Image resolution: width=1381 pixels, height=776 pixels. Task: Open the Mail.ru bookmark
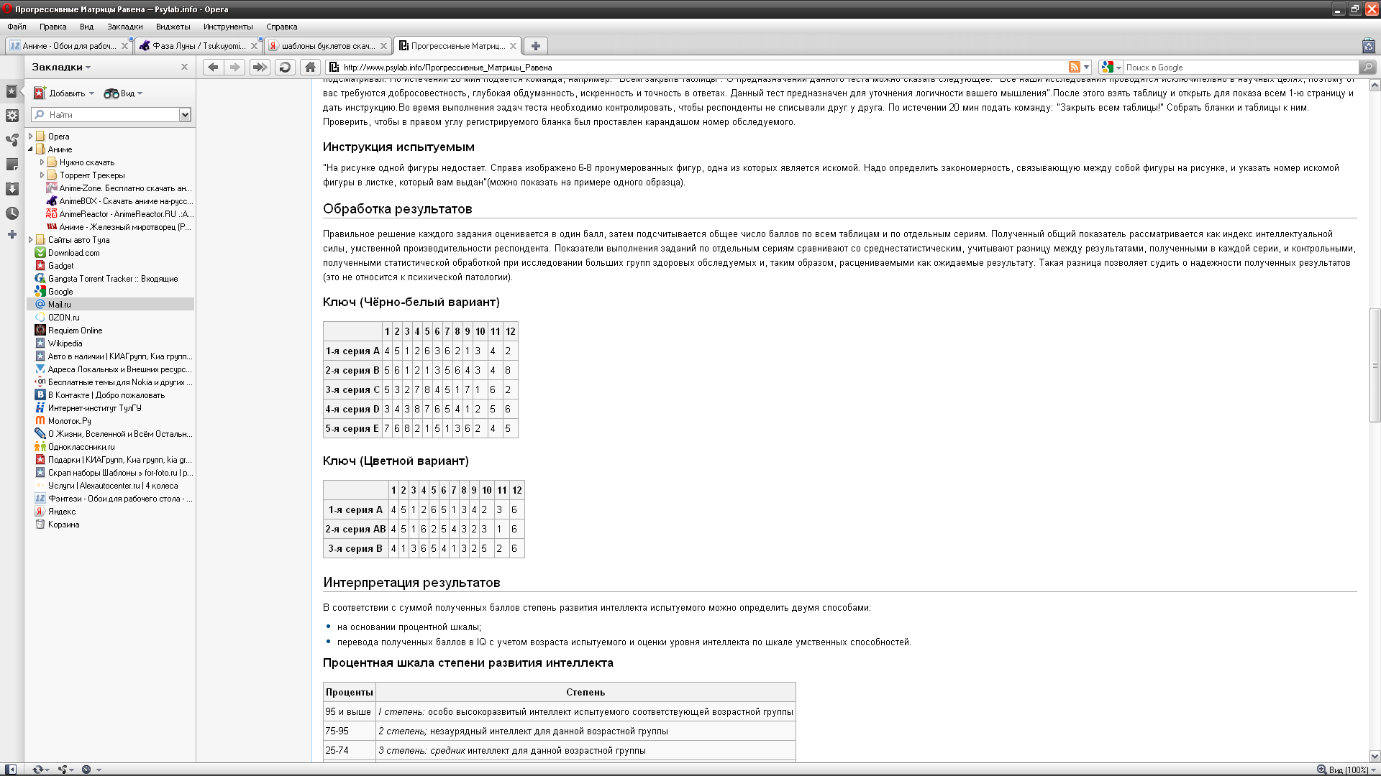click(111, 305)
